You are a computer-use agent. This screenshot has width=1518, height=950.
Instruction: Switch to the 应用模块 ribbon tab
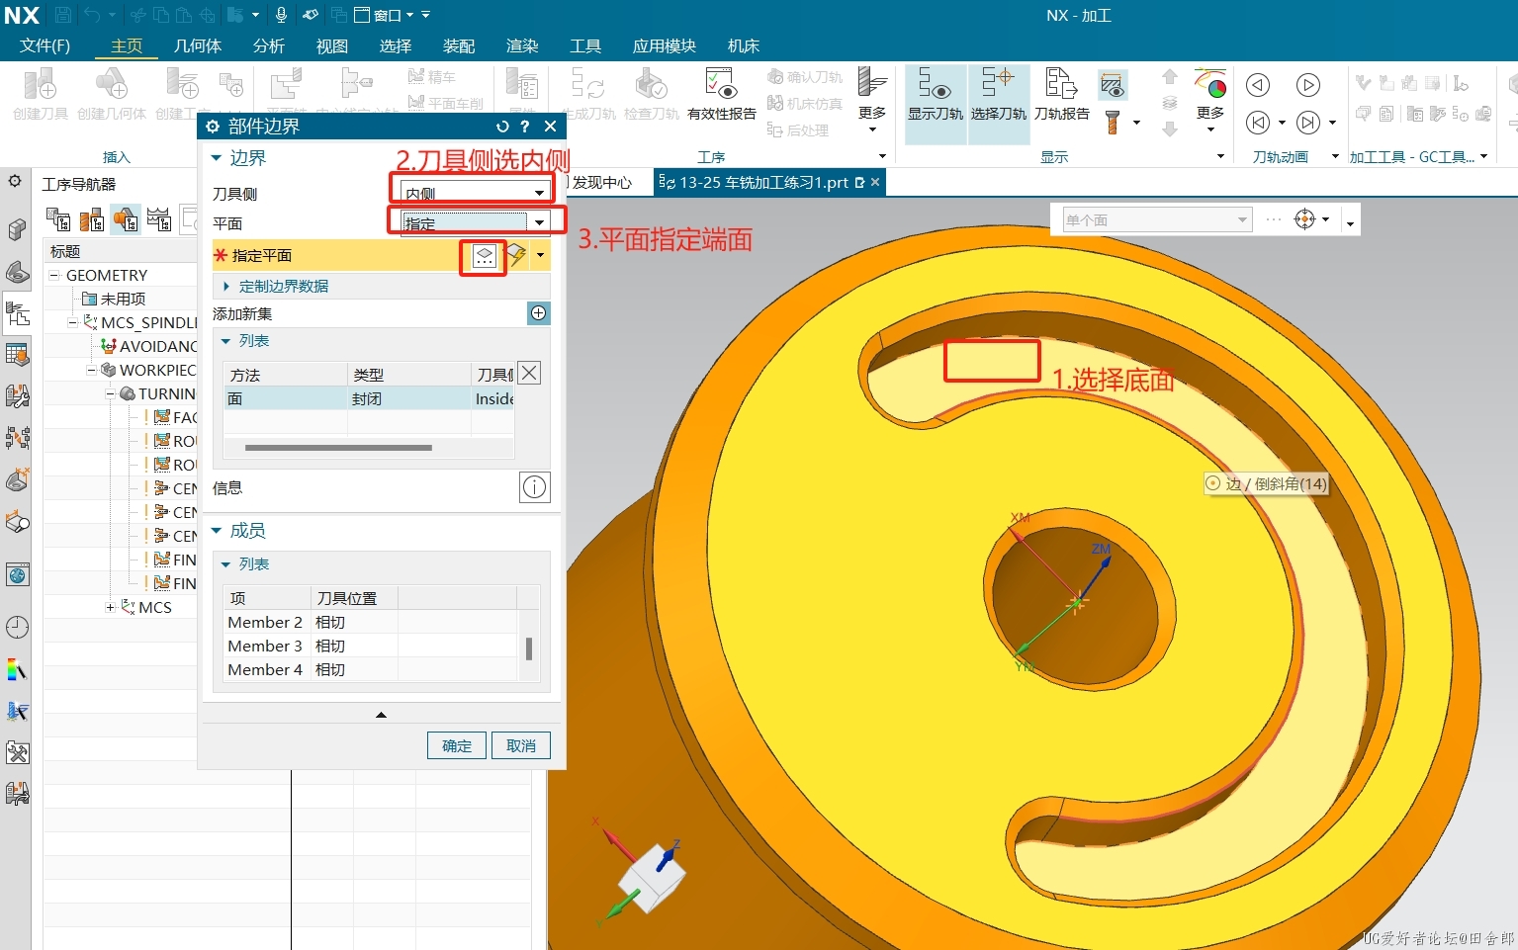pyautogui.click(x=665, y=45)
